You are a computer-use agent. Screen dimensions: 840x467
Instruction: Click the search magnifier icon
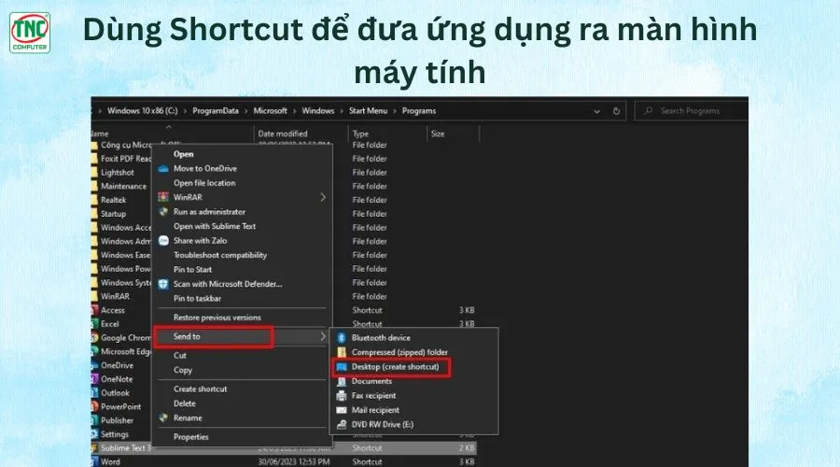tap(649, 110)
